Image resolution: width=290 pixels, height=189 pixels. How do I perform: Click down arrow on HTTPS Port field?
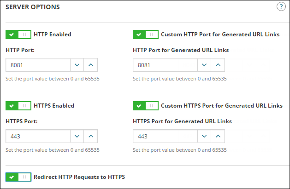pyautogui.click(x=77, y=136)
